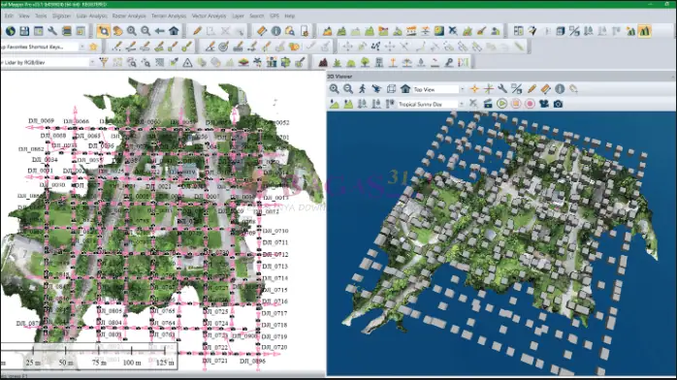Play the 3D fly-through
677x380 pixels.
click(501, 104)
